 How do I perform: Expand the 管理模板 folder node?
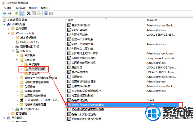coord(9,113)
